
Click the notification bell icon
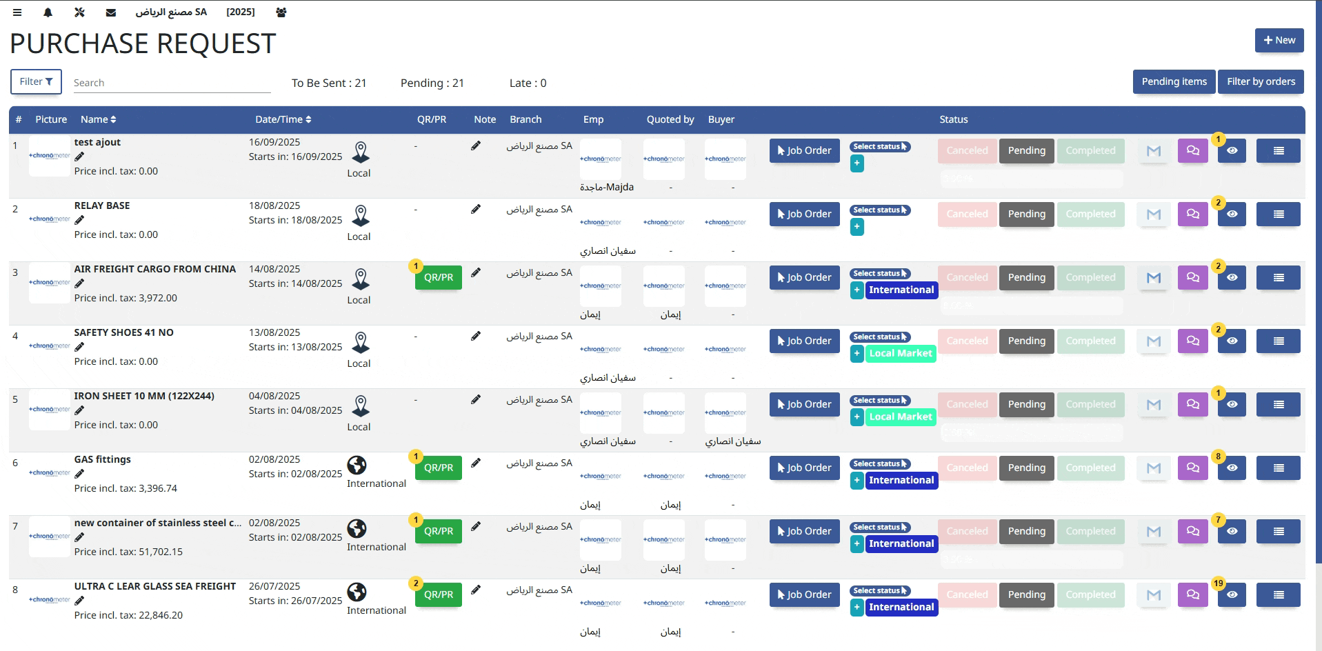[48, 12]
